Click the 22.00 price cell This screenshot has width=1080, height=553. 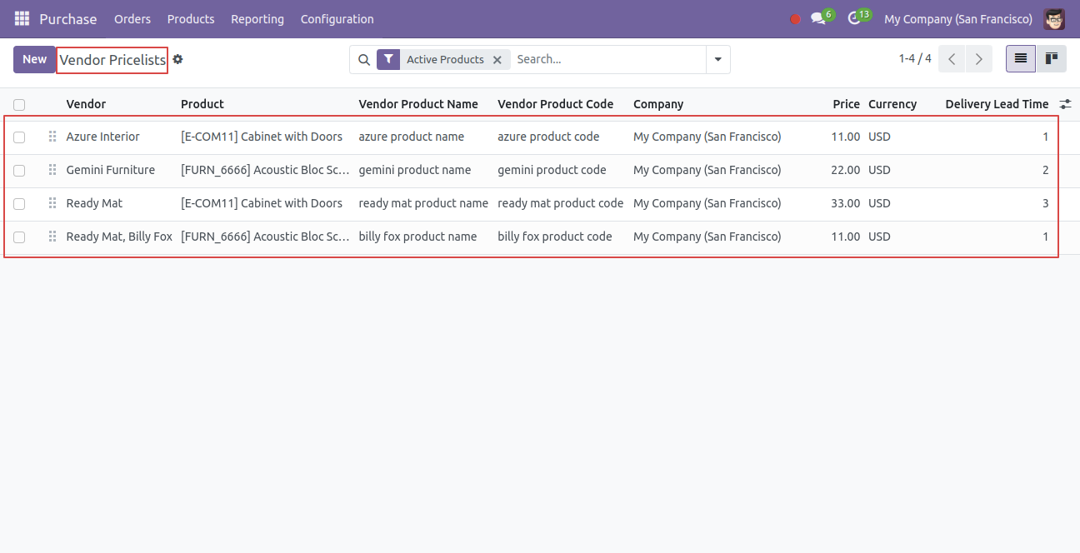846,170
